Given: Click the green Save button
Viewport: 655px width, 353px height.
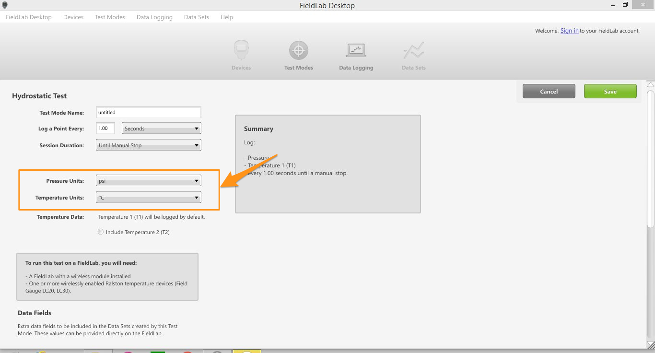Looking at the screenshot, I should [x=610, y=91].
